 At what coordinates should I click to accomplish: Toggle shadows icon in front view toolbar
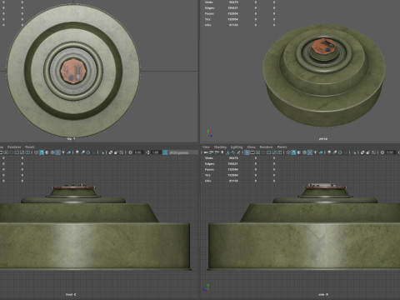(x=69, y=152)
